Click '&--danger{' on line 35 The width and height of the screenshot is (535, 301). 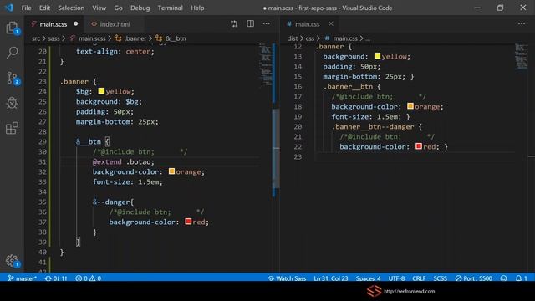coord(114,202)
